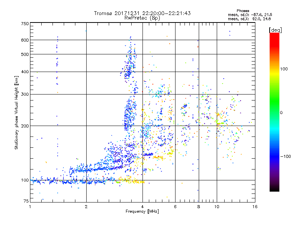This screenshot has width=300, height=225.
Task: Click the 'Stationary phase Virtual Height [km]' axis label
Action: coord(16,112)
